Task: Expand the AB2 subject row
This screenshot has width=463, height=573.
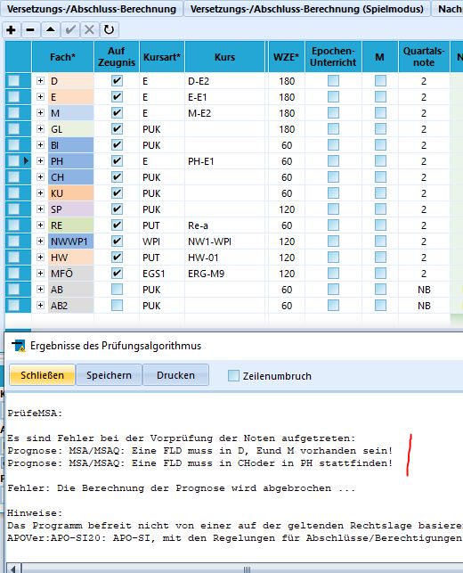Action: 41,305
